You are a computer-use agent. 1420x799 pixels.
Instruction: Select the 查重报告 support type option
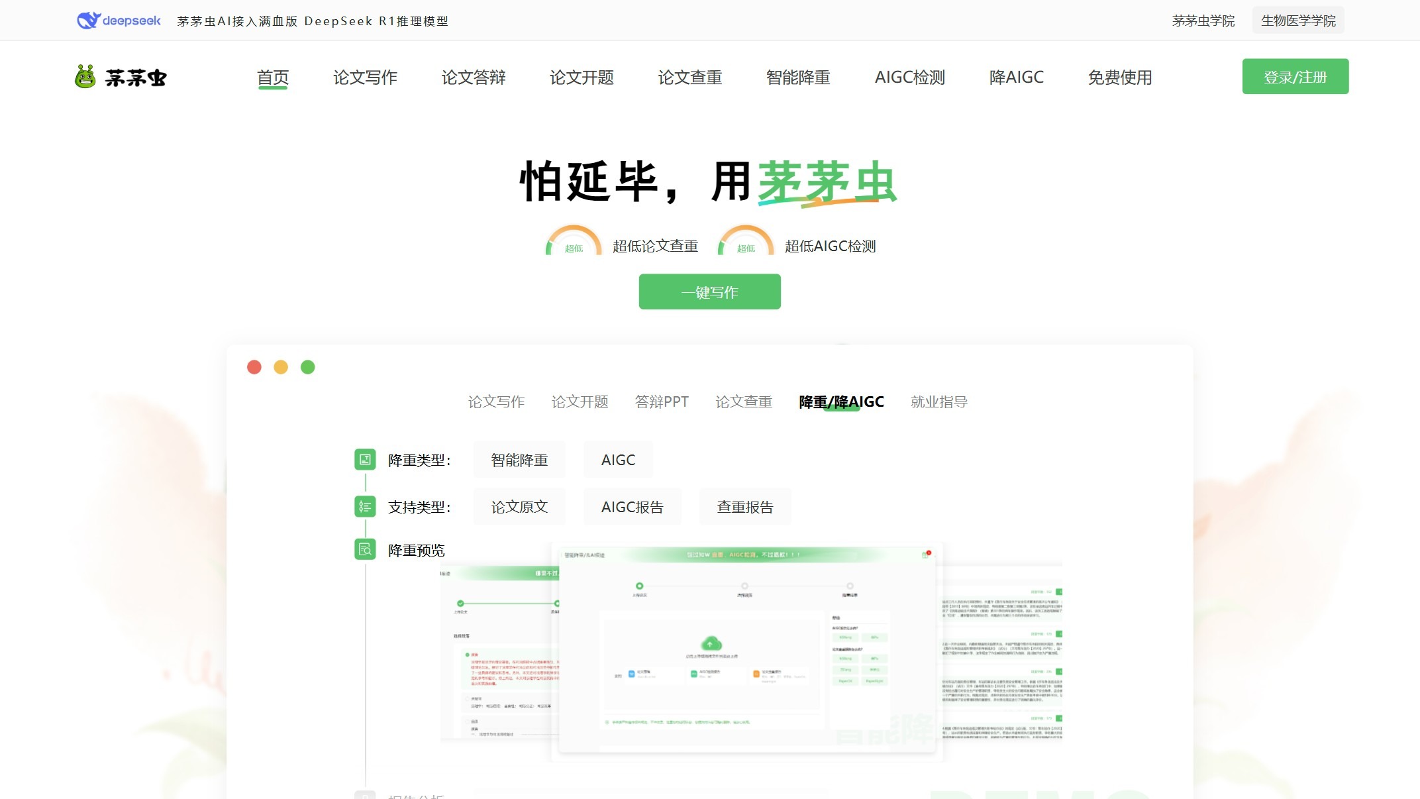(x=744, y=506)
